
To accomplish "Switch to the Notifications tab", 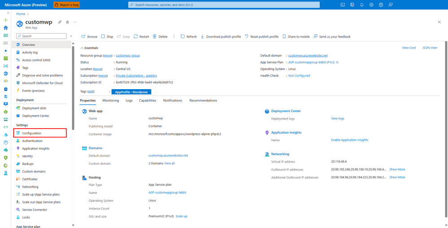I will (173, 100).
